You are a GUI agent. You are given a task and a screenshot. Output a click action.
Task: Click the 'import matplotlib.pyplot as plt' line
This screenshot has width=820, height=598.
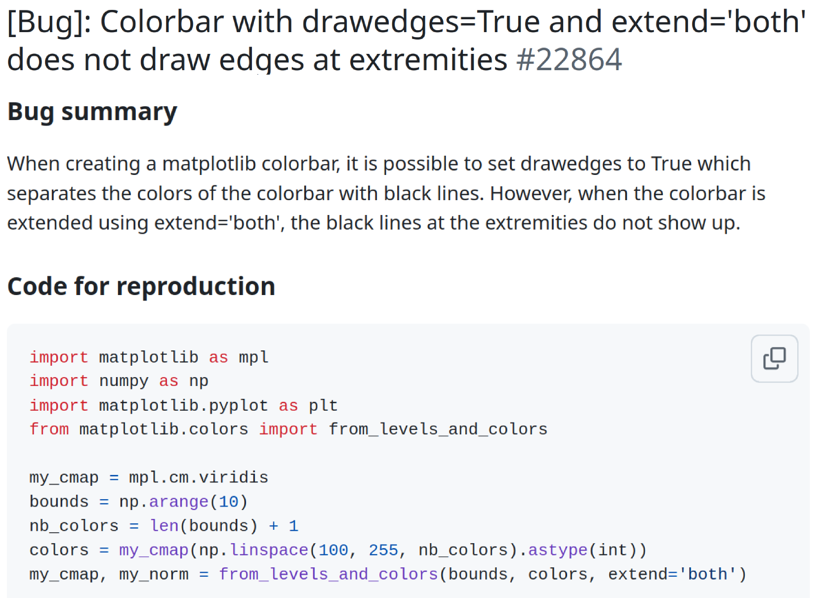[x=183, y=405]
